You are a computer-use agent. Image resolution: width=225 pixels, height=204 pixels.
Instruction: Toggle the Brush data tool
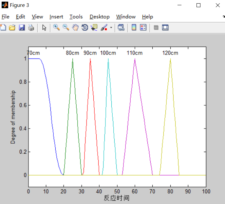(x=104, y=27)
